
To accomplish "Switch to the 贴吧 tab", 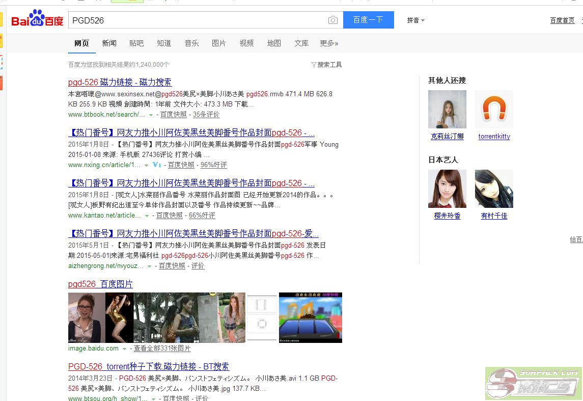I will click(136, 43).
